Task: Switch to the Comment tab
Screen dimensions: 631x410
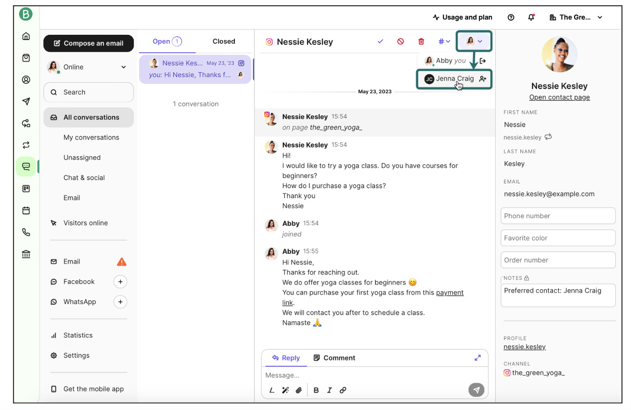Action: 334,358
